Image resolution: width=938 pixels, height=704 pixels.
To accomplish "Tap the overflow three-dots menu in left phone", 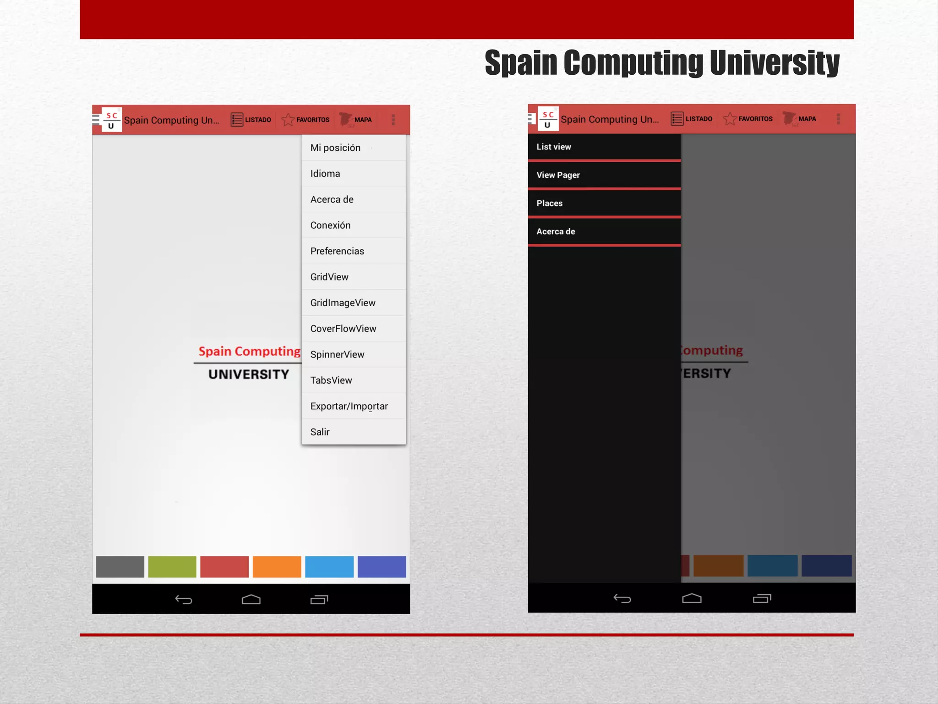I will [x=393, y=120].
